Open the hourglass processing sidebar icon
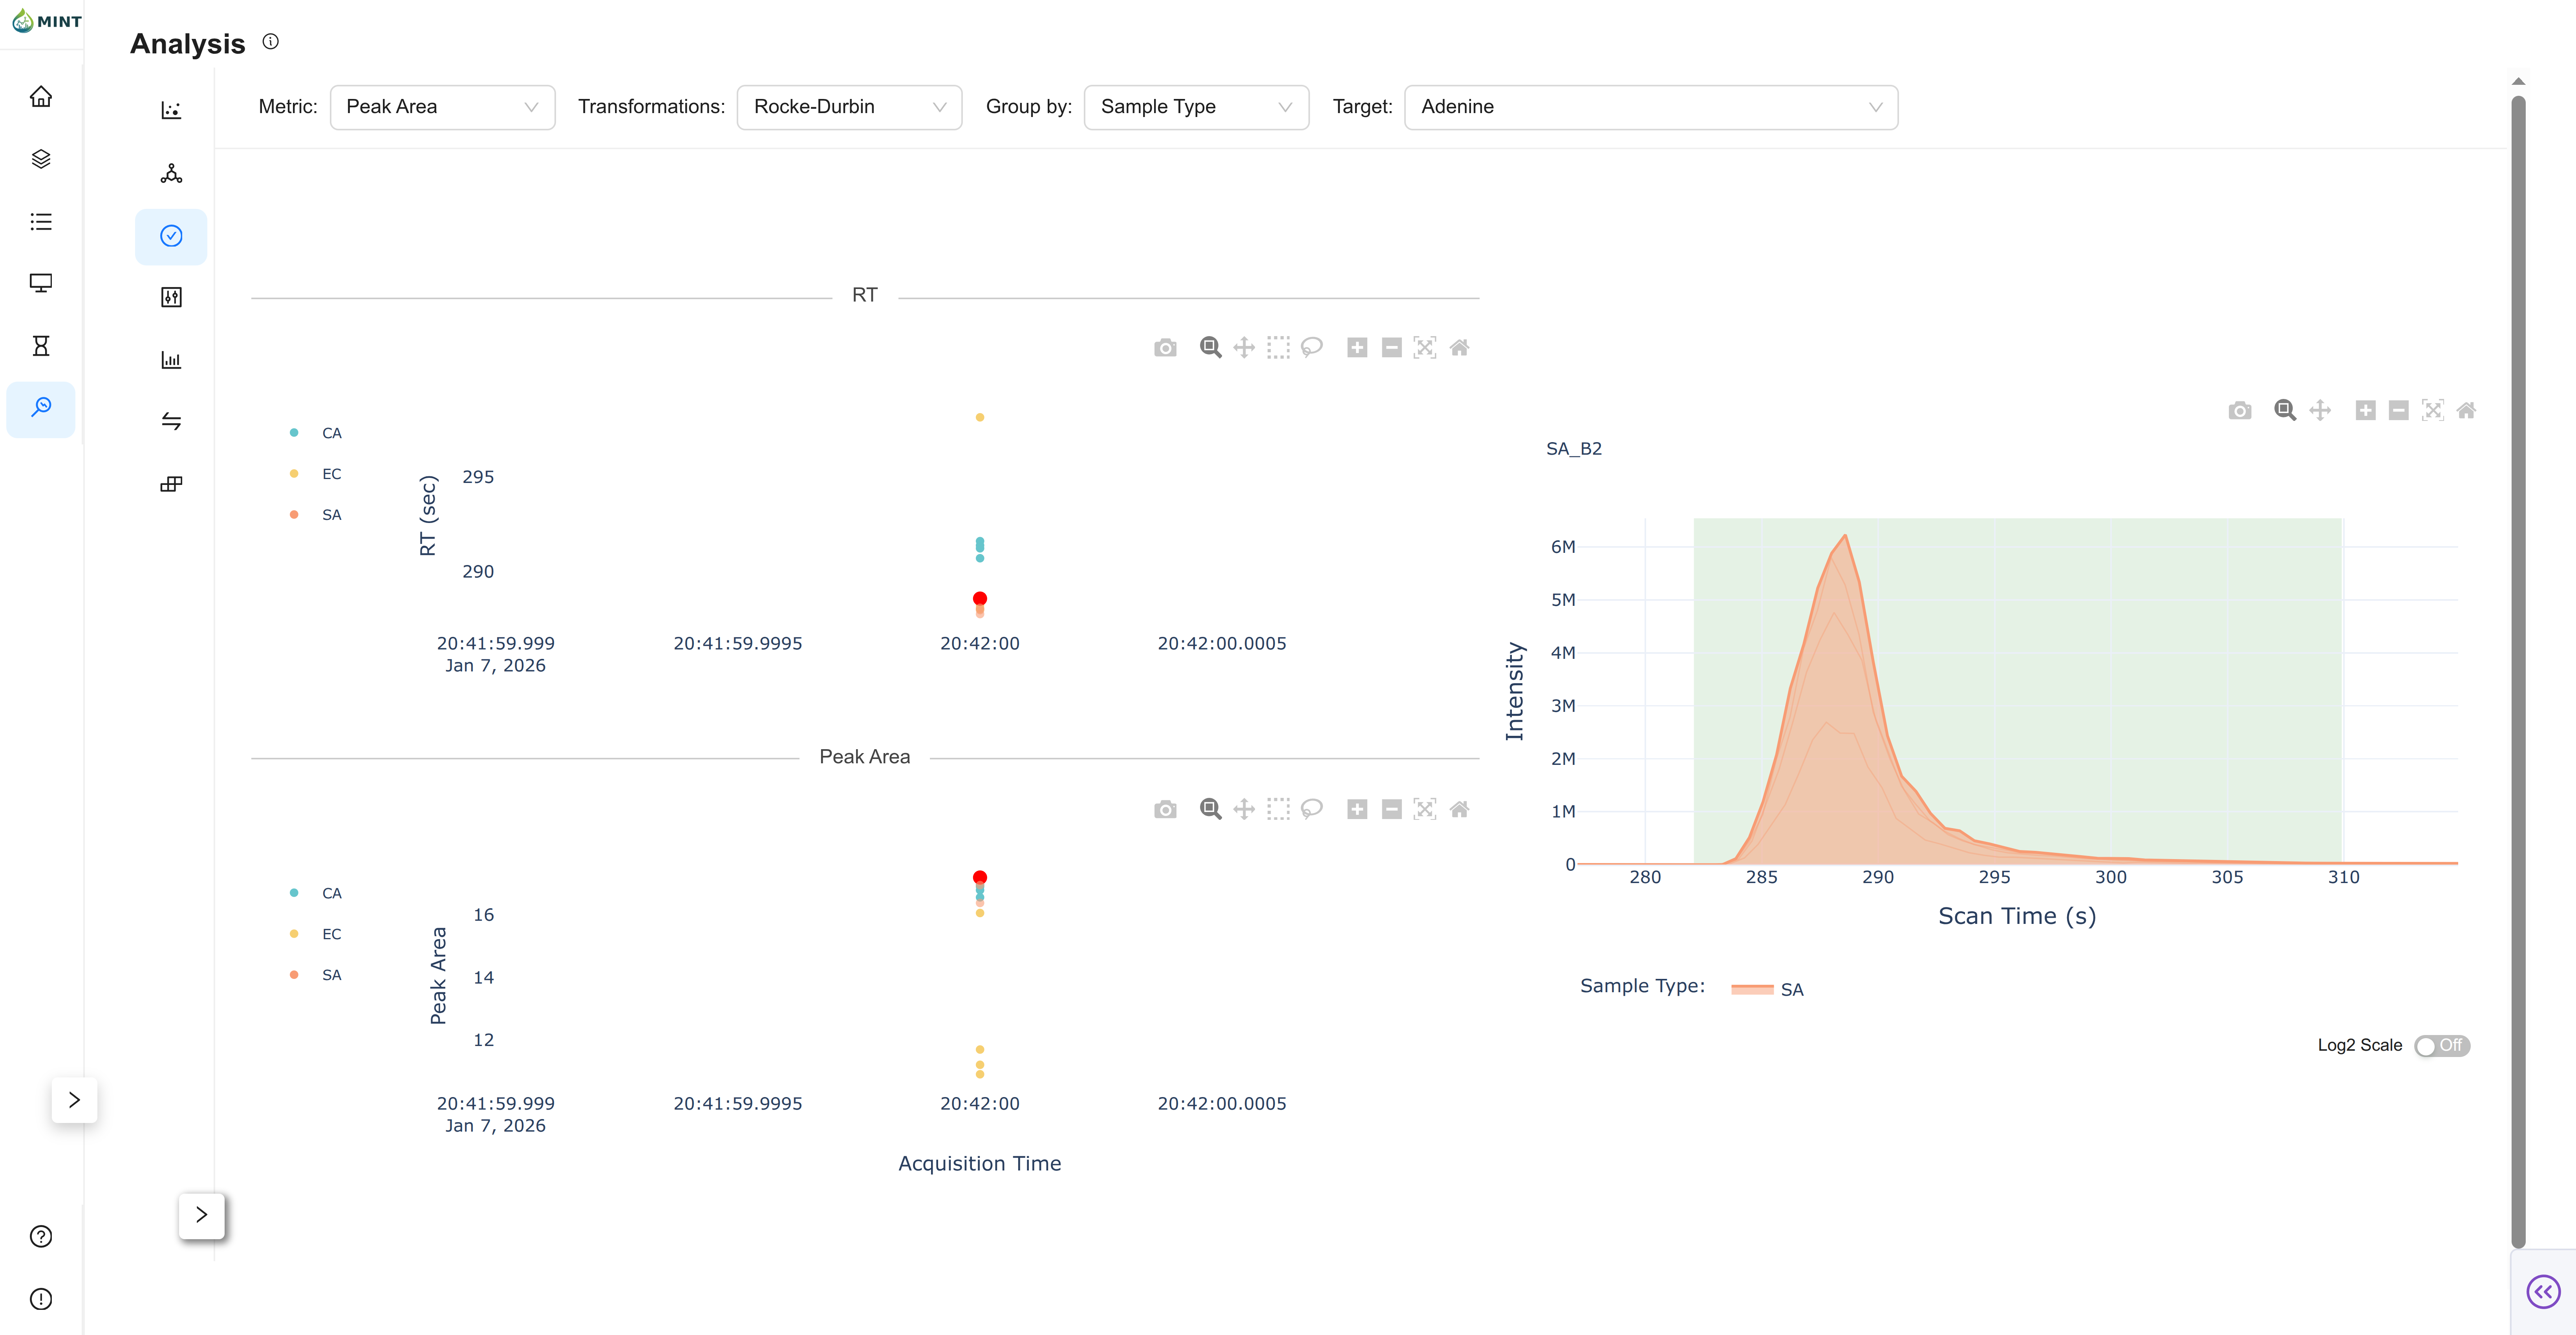 tap(41, 346)
